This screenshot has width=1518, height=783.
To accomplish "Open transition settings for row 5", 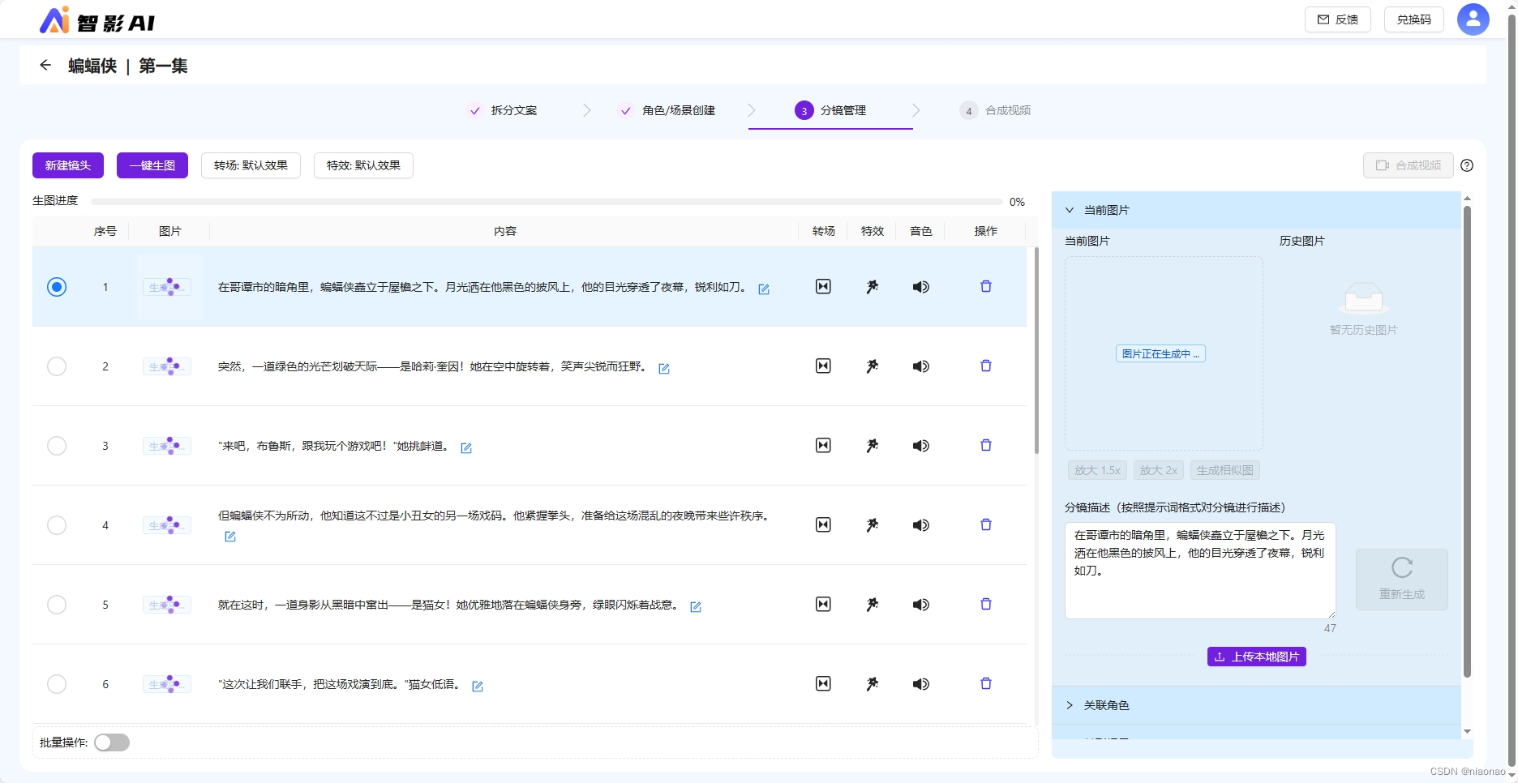I will (823, 604).
